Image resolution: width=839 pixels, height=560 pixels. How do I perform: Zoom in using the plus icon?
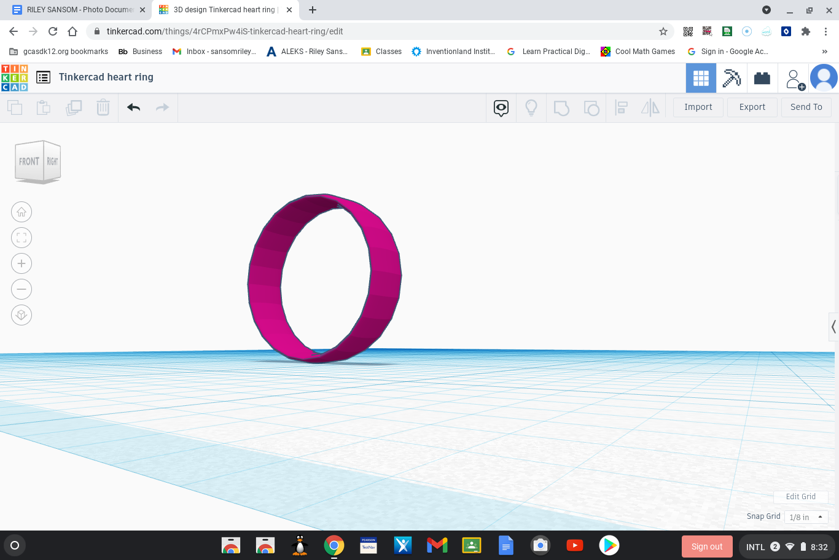[21, 263]
